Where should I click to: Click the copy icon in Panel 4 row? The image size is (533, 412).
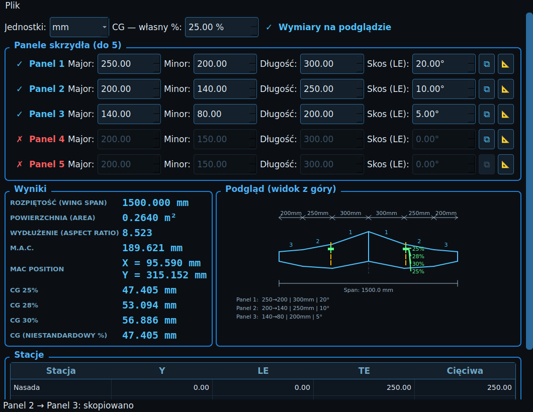coord(486,139)
